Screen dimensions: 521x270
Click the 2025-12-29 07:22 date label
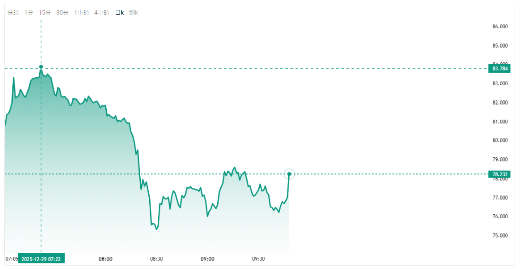coord(42,259)
